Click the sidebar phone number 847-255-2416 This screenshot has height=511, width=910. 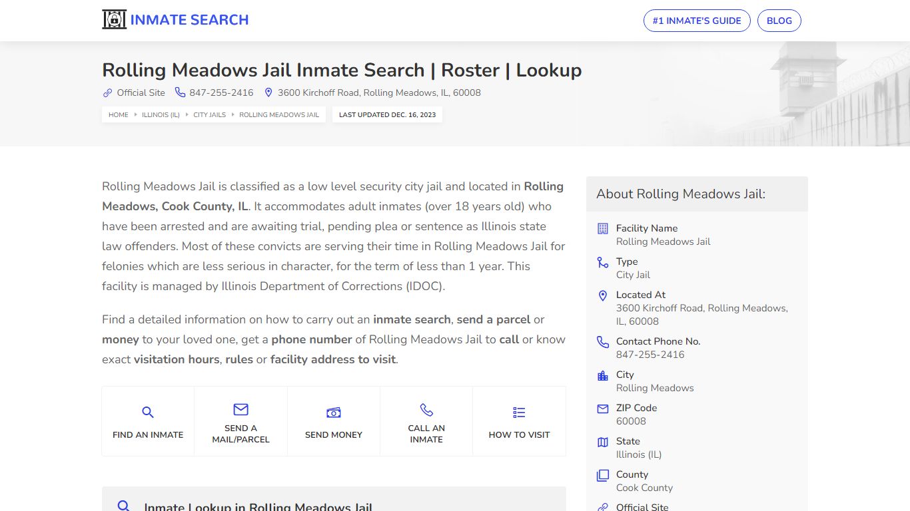pos(650,355)
